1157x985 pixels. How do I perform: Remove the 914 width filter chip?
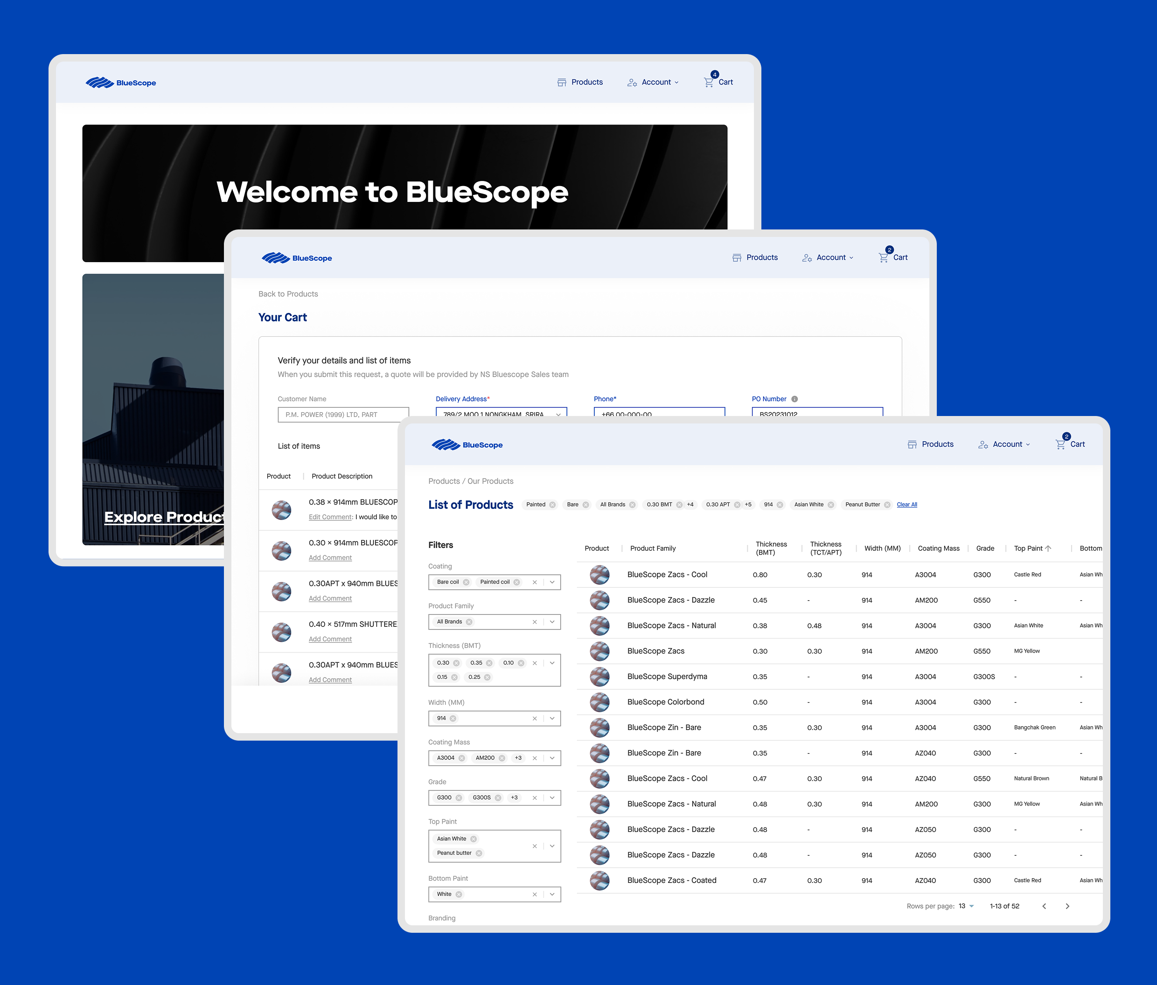point(781,504)
